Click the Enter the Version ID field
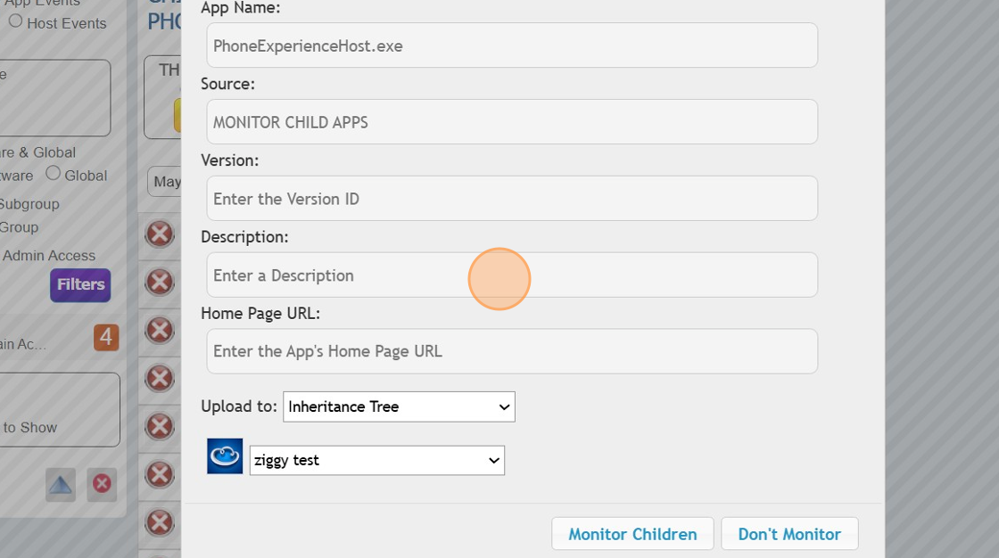Viewport: 999px width, 558px height. pyautogui.click(x=511, y=198)
